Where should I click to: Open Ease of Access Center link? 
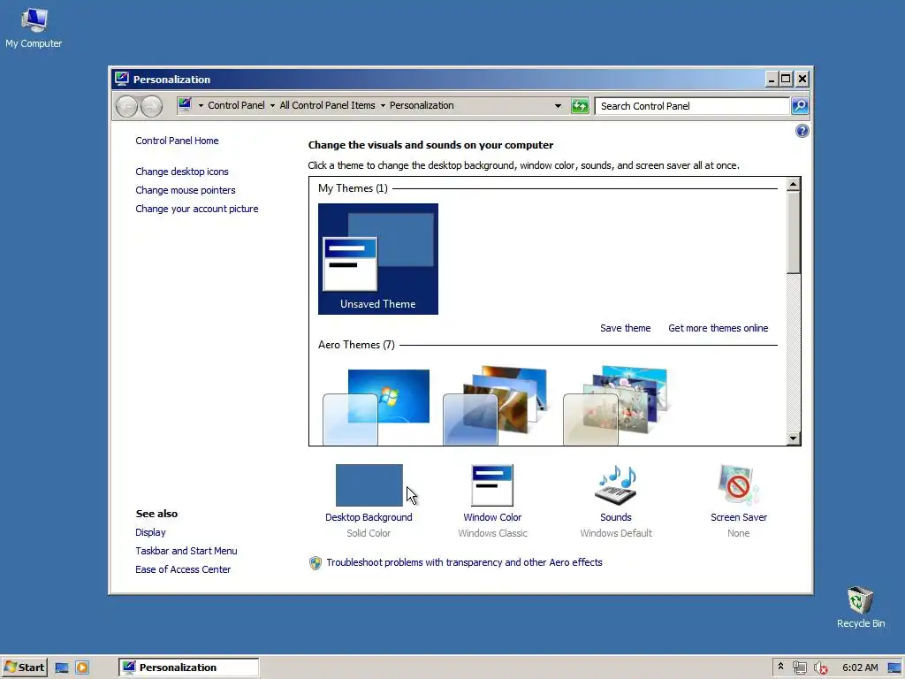tap(183, 569)
